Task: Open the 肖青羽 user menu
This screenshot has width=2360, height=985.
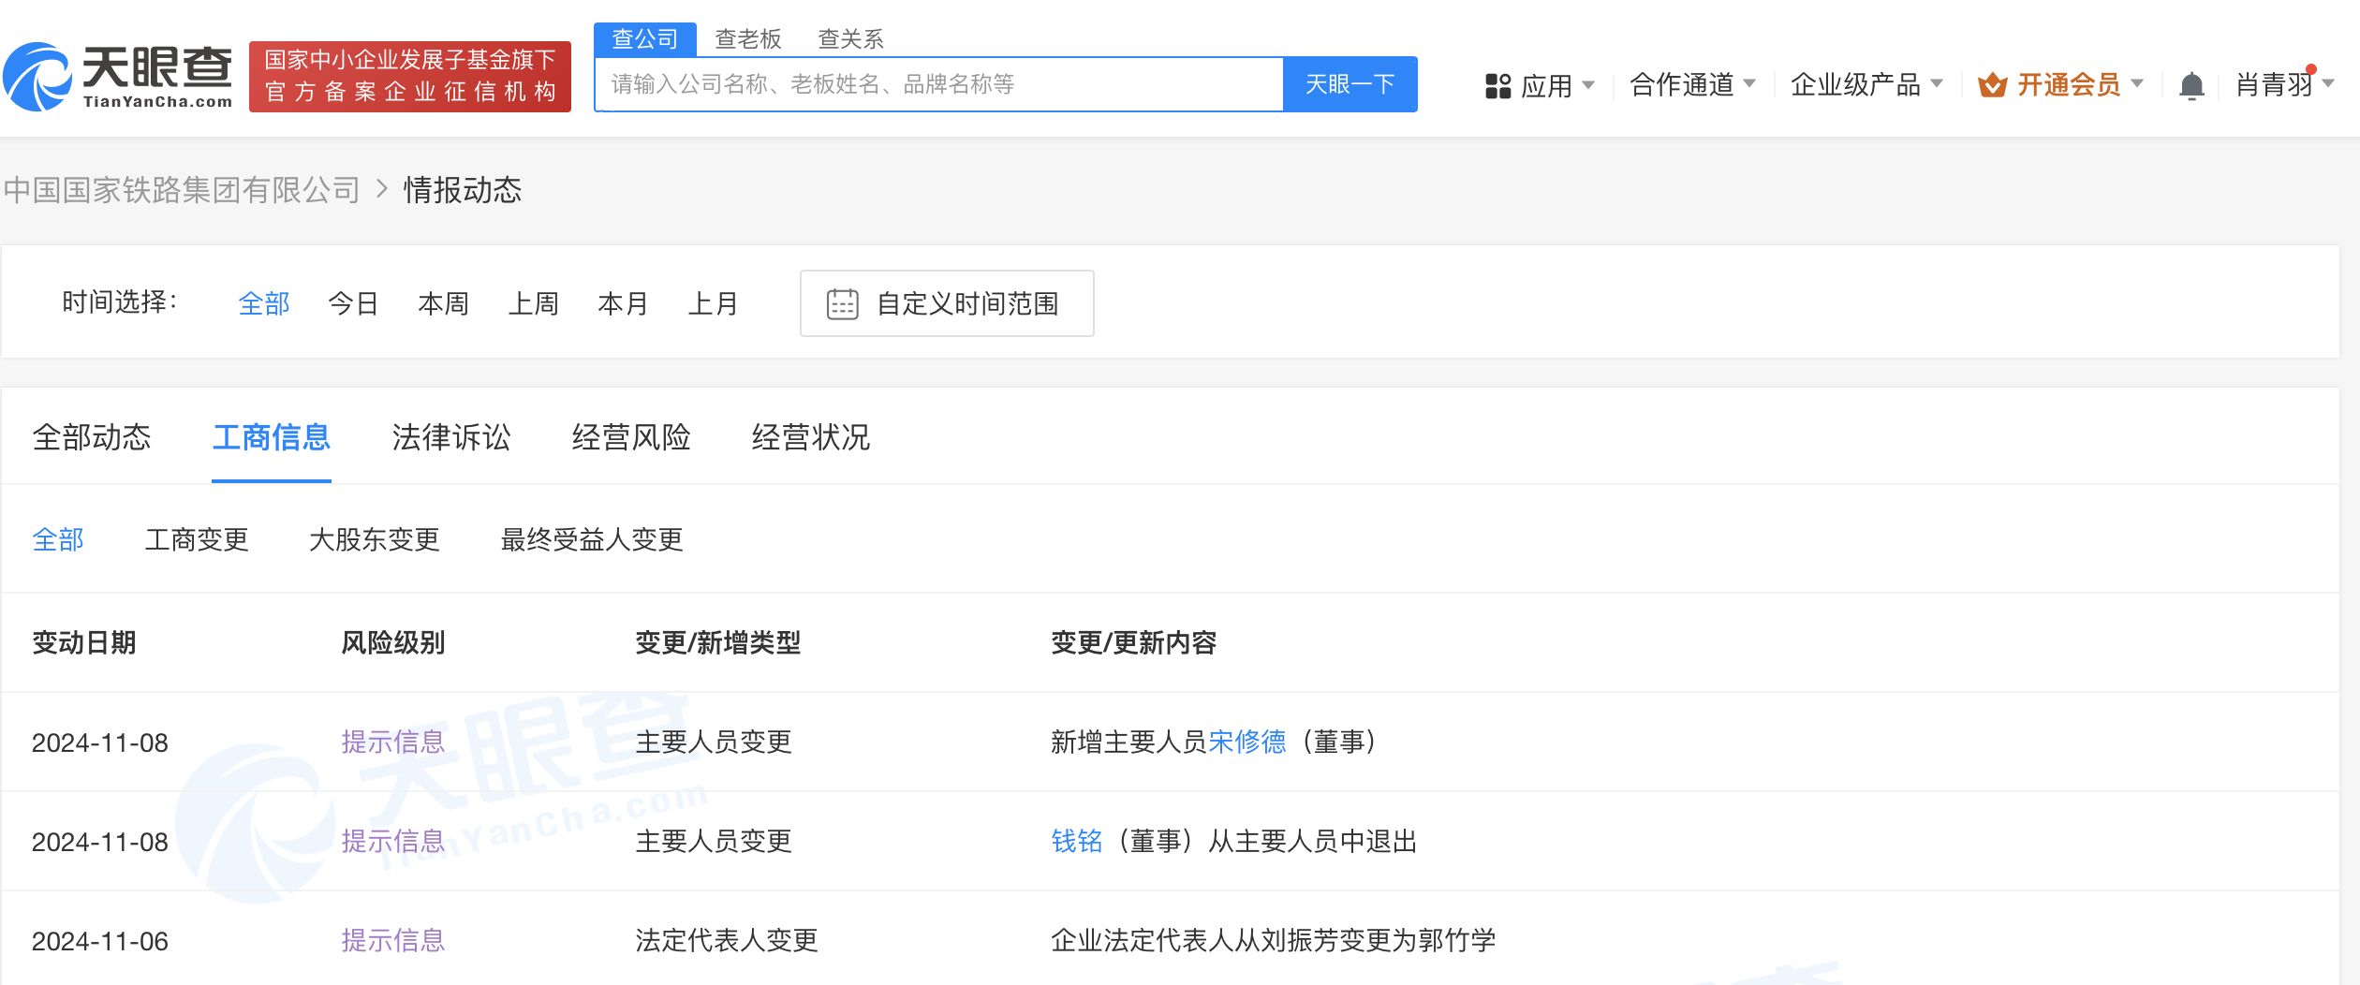Action: pyautogui.click(x=2284, y=85)
